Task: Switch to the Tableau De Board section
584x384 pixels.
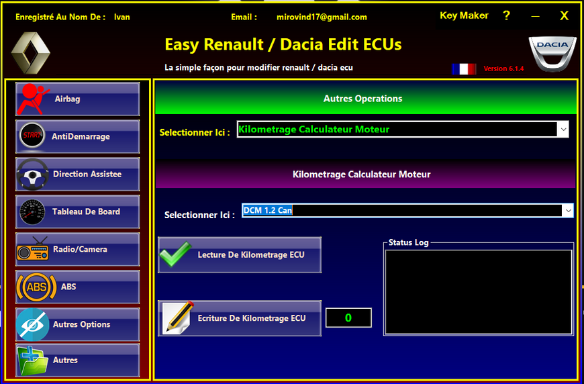Action: pos(77,212)
